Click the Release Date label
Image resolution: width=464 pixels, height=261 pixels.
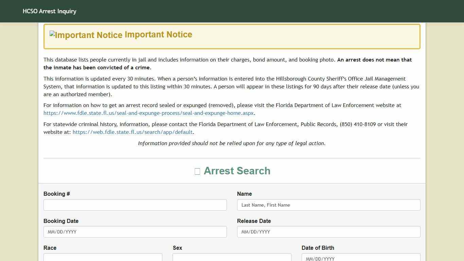(x=254, y=221)
